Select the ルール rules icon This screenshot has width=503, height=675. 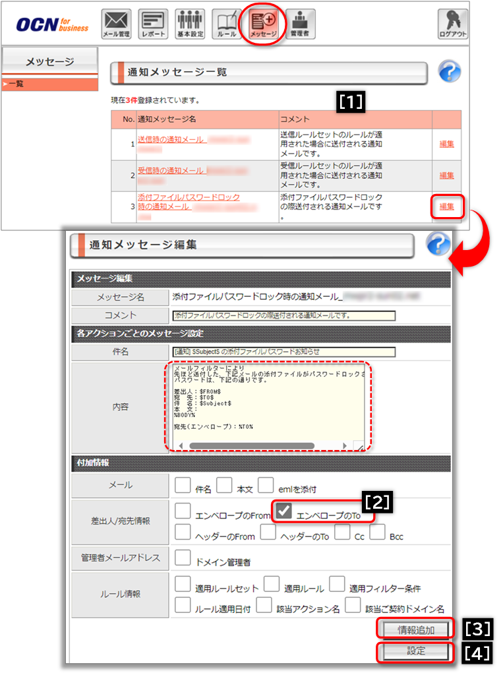(227, 24)
